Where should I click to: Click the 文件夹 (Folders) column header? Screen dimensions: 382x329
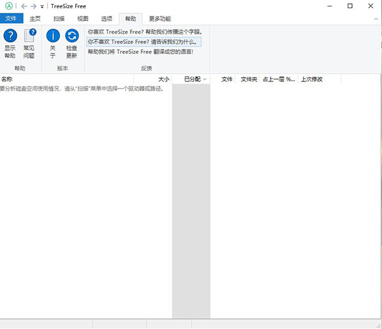point(248,79)
